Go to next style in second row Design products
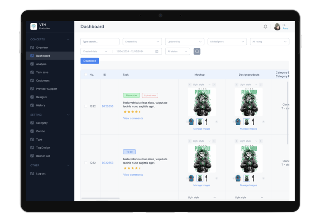 (260, 141)
